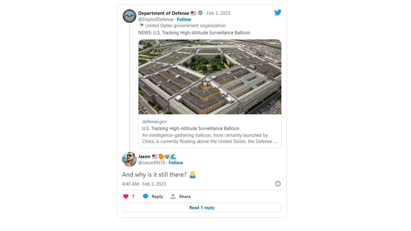The height and width of the screenshot is (231, 411).
Task: Click the Share label text
Action: click(x=185, y=196)
